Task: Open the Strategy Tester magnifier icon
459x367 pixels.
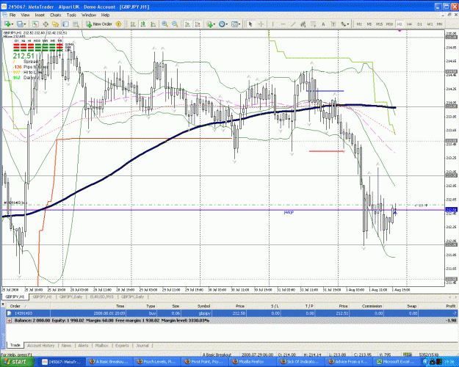Action: click(76, 24)
